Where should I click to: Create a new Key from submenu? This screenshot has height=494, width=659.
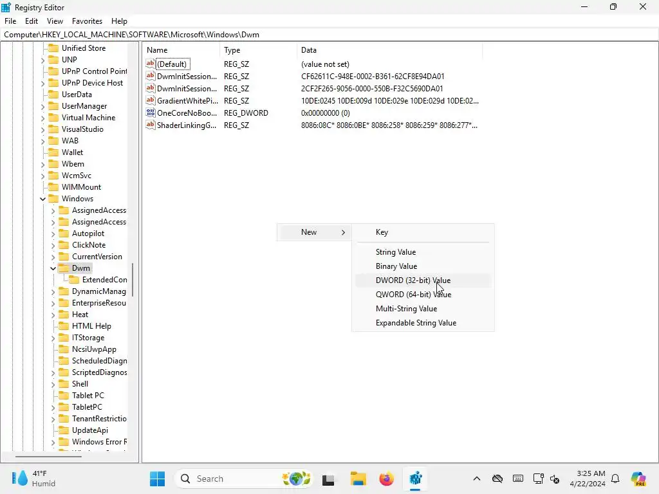tap(423, 232)
